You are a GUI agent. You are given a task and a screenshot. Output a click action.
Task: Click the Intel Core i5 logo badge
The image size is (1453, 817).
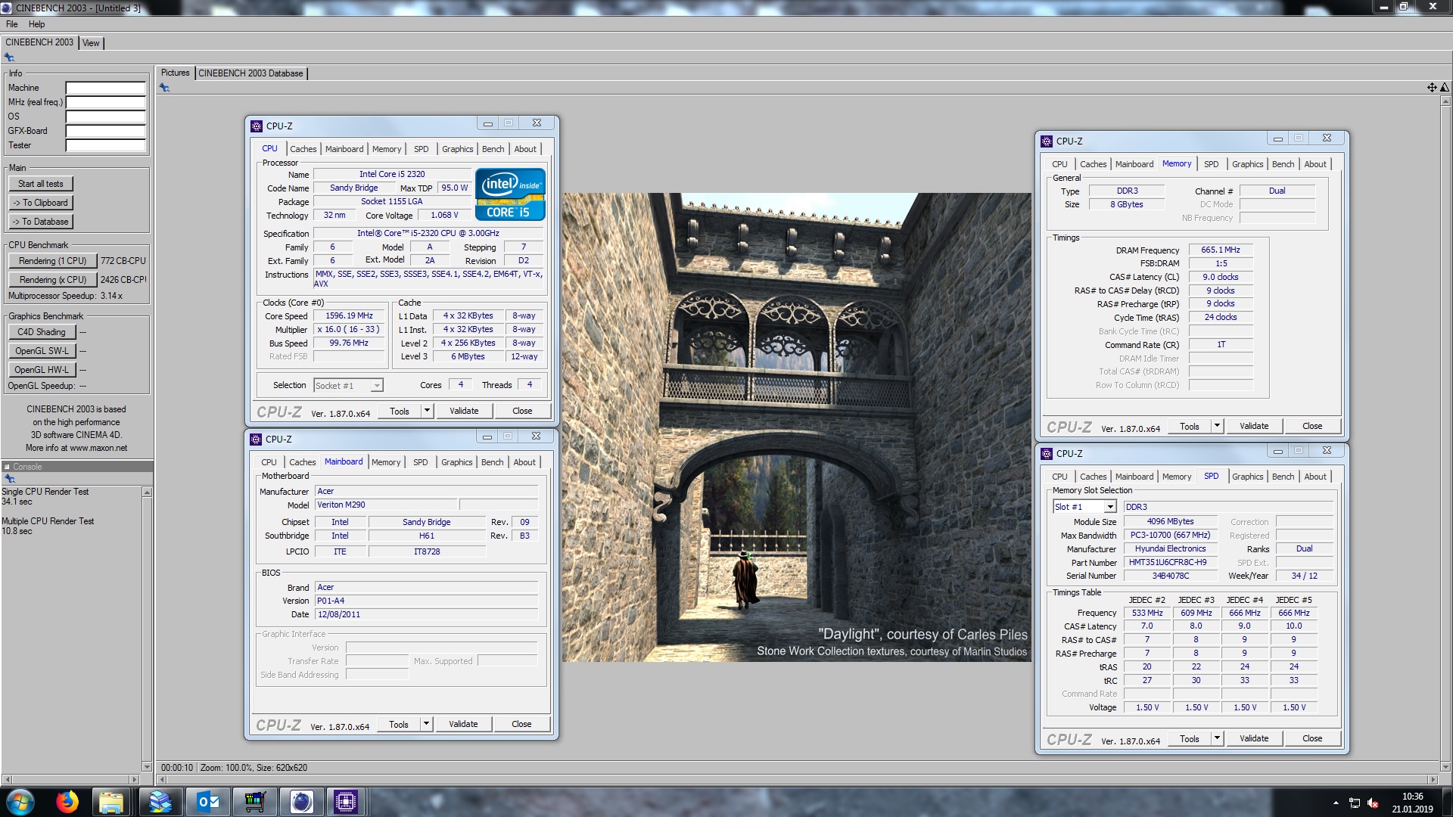(x=510, y=194)
